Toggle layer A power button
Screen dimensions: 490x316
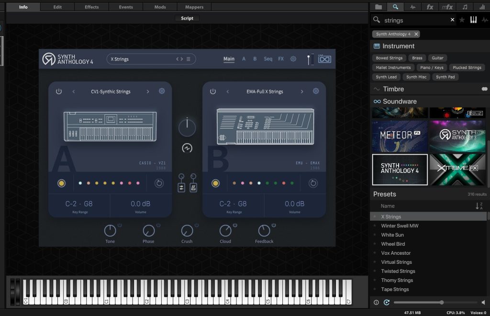tap(59, 91)
